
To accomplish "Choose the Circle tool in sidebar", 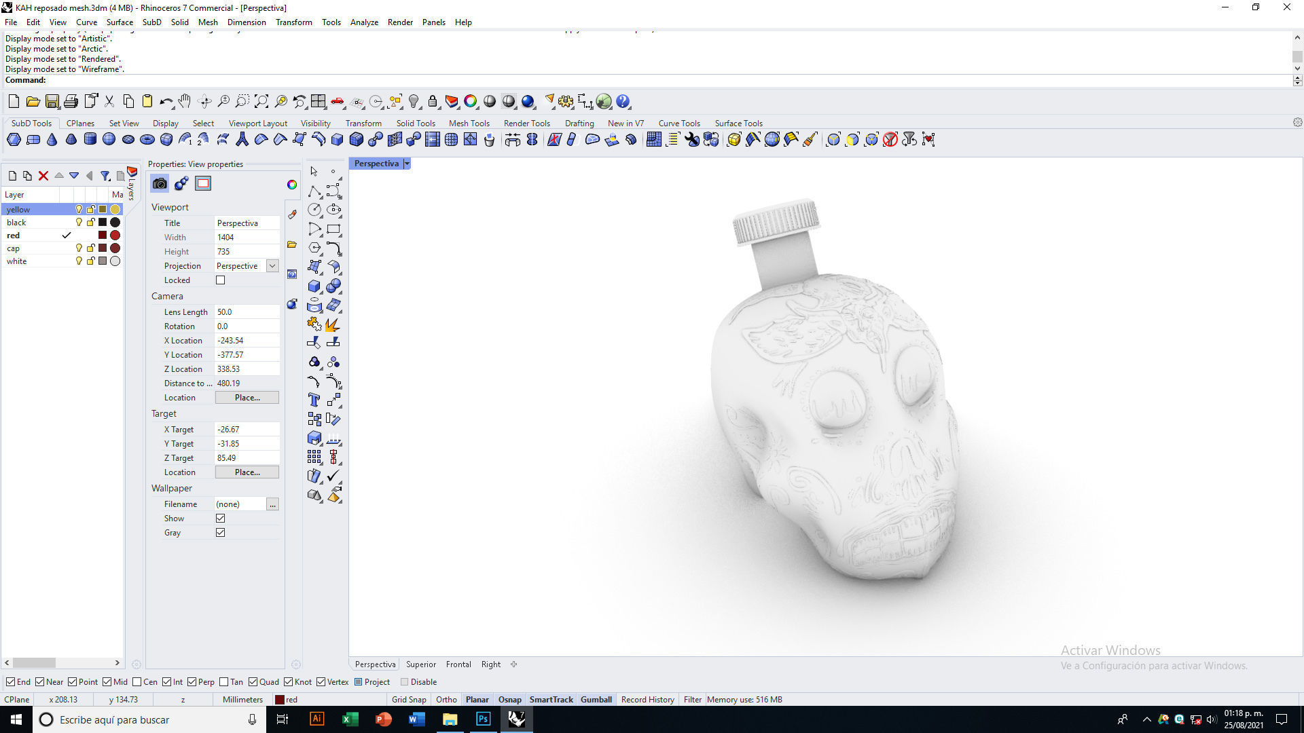I will click(x=314, y=210).
